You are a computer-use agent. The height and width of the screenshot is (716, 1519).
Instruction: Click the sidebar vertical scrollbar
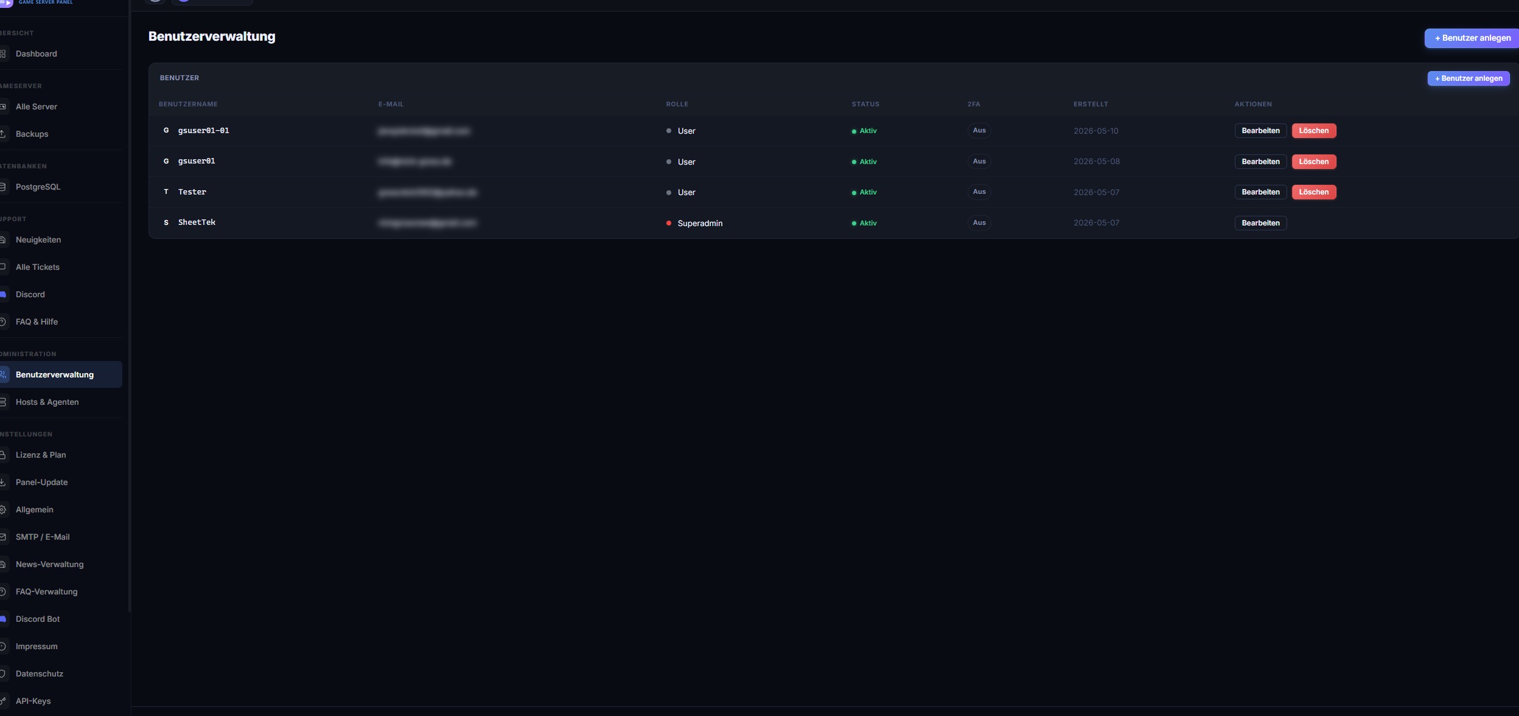point(130,304)
